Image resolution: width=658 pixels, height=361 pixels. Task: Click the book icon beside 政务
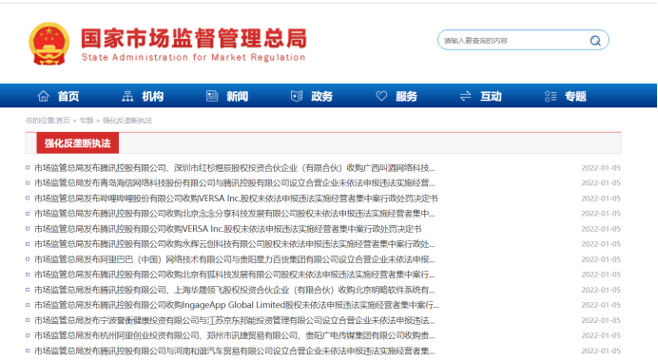coord(297,96)
